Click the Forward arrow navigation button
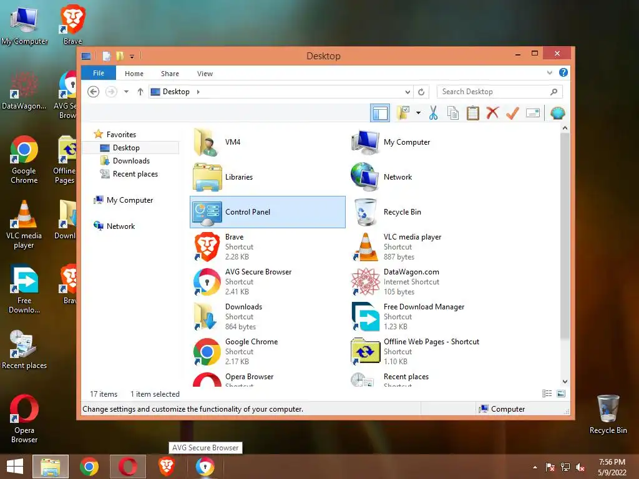Image resolution: width=639 pixels, height=479 pixels. coord(111,92)
